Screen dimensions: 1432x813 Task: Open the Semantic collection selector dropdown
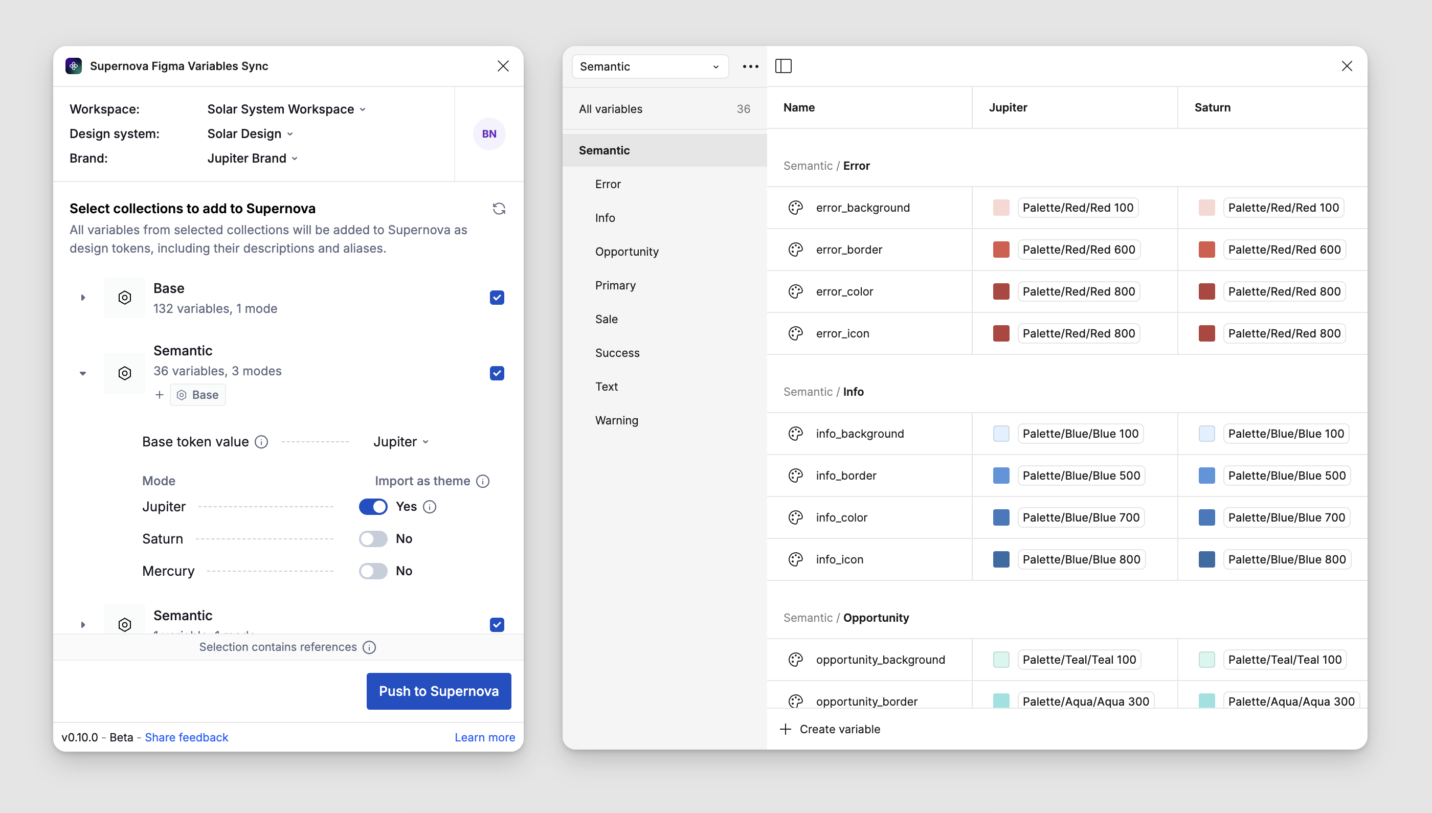tap(650, 66)
